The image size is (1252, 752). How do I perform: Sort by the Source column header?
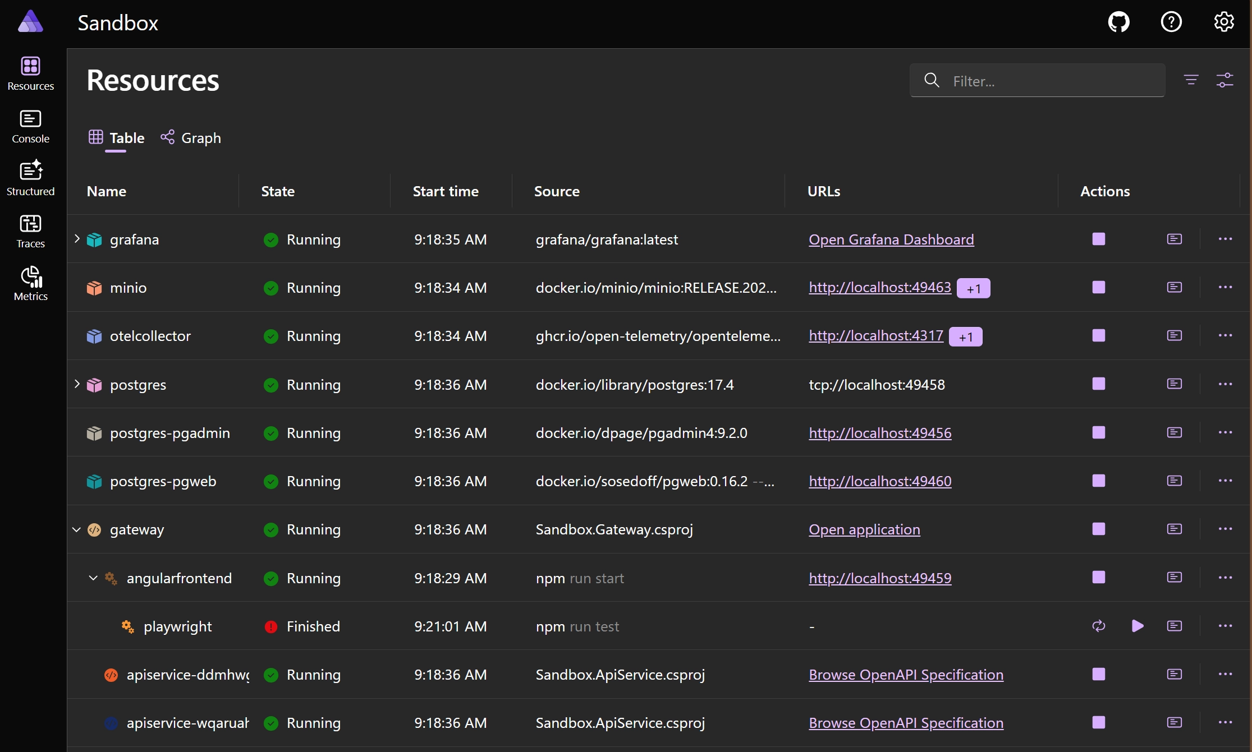pos(557,191)
